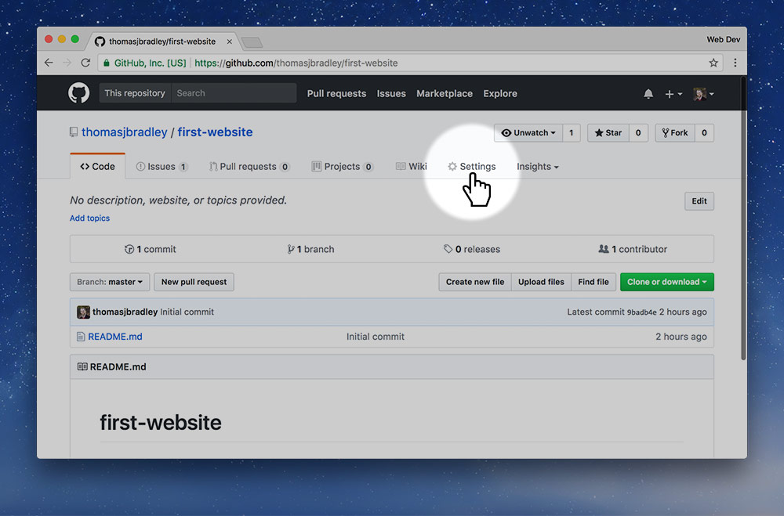This screenshot has width=784, height=516.
Task: Open Chrome three-dot menu
Action: coord(735,63)
